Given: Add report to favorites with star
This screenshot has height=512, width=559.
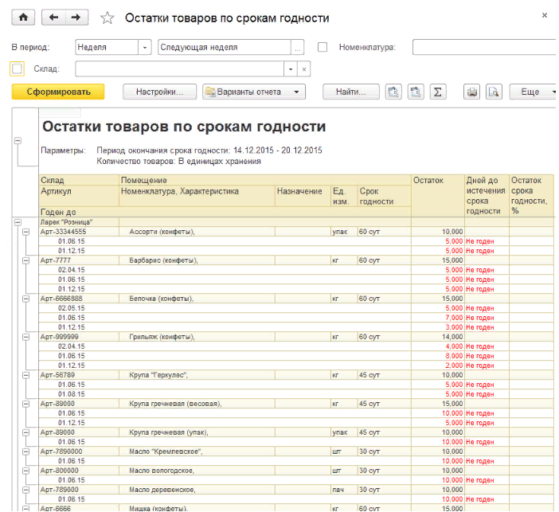Looking at the screenshot, I should click(107, 18).
